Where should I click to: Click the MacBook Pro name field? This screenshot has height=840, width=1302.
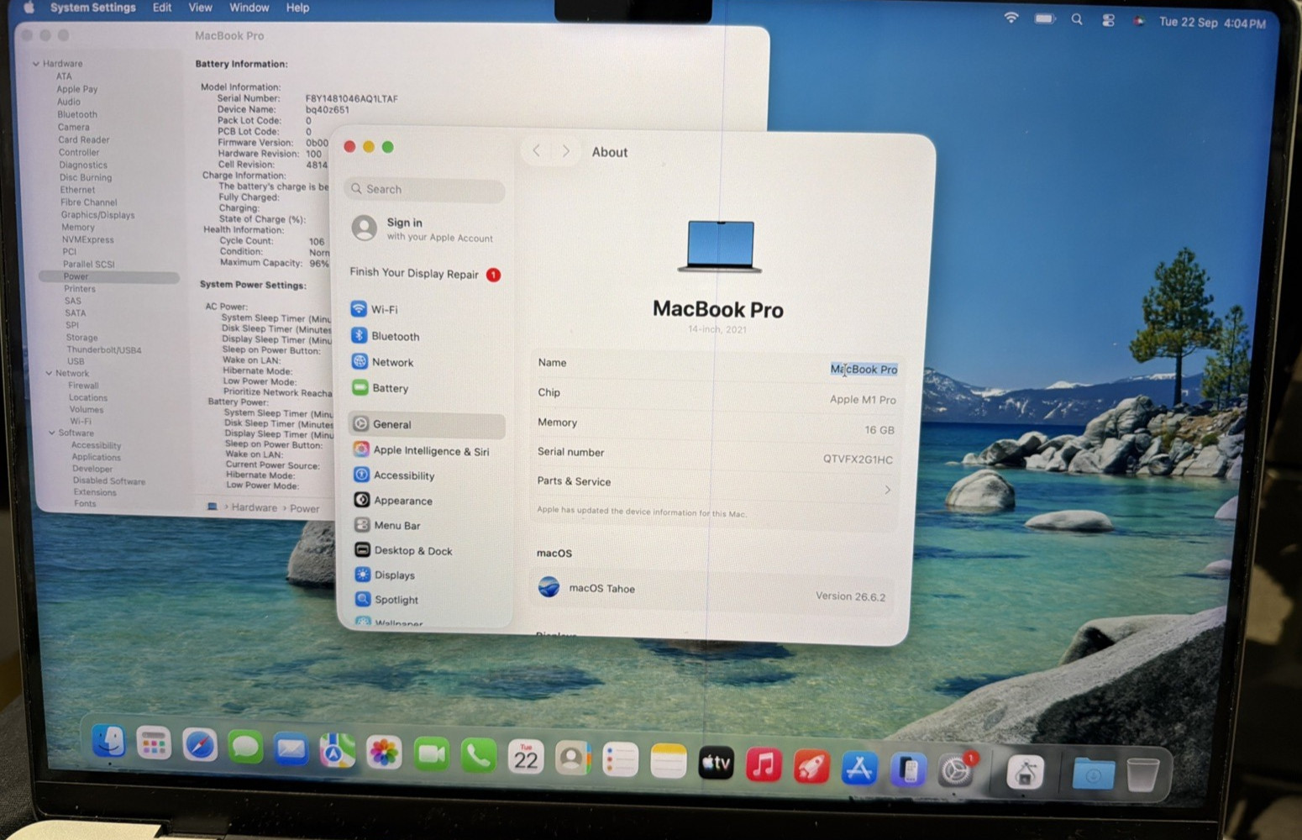[864, 369]
